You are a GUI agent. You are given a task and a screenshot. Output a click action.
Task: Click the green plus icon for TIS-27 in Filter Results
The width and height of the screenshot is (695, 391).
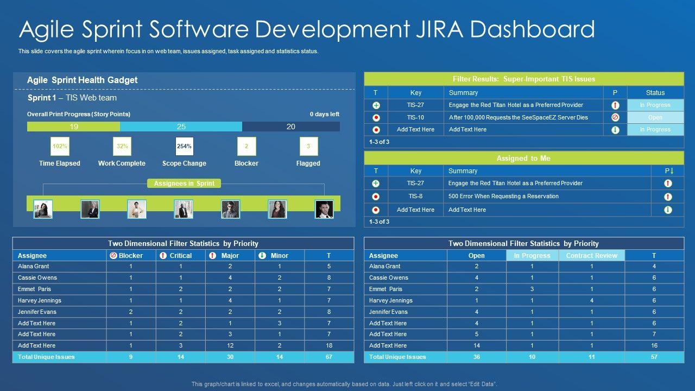coord(376,105)
